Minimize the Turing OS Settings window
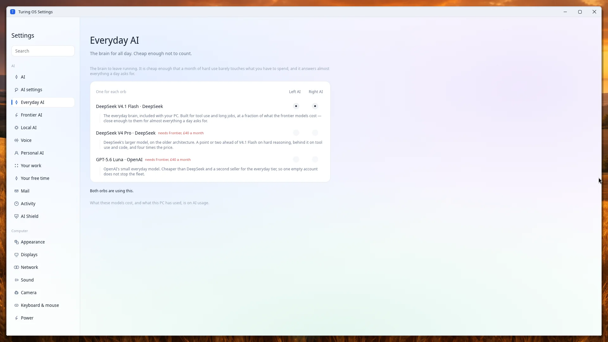 (x=565, y=12)
